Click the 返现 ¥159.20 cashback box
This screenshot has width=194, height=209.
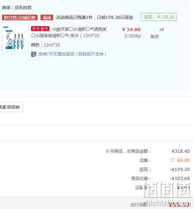click(159, 17)
